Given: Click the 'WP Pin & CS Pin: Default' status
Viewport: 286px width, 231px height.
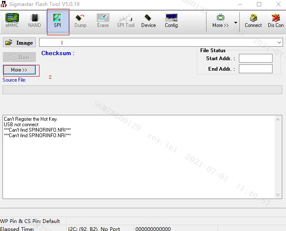Looking at the screenshot, I should point(30,221).
